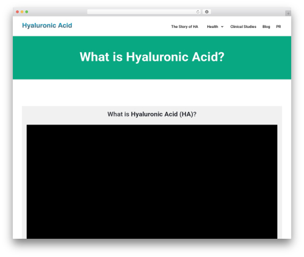Reload page using browser refresh icon

point(198,12)
